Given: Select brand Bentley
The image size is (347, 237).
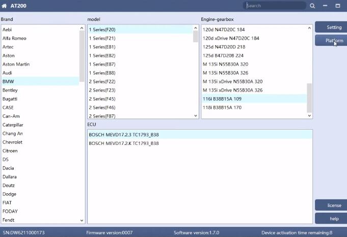Looking at the screenshot, I should pyautogui.click(x=40, y=90).
